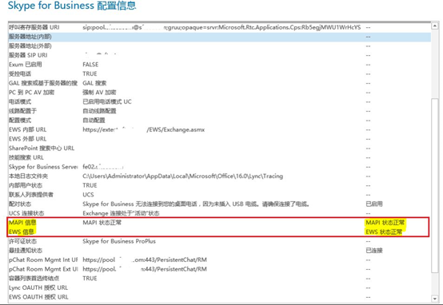Select the 受控电话 row label

pyautogui.click(x=20, y=74)
